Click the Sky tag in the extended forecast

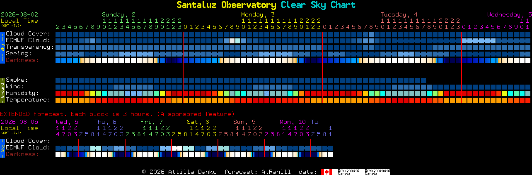click(x=2, y=148)
